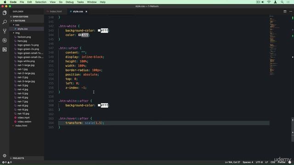Image resolution: width=294 pixels, height=165 pixels.
Task: Click Ln 164, Col 27 in status bar
Action: click(232, 162)
